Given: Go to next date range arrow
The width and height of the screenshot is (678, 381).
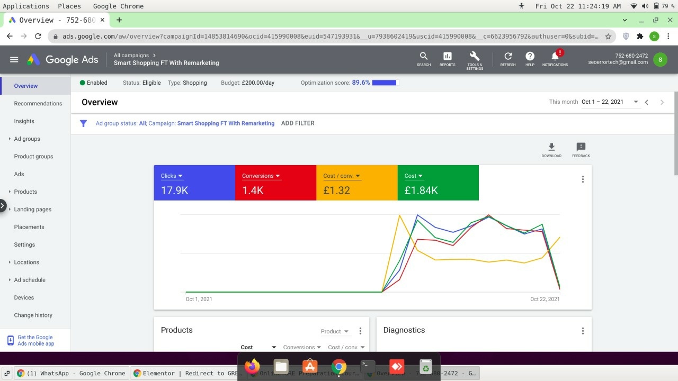Looking at the screenshot, I should click(x=662, y=102).
